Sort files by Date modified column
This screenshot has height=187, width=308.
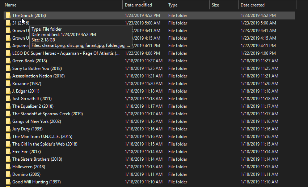tap(138, 5)
